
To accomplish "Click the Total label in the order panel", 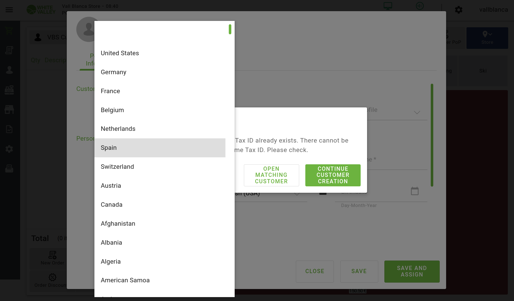I will point(40,239).
